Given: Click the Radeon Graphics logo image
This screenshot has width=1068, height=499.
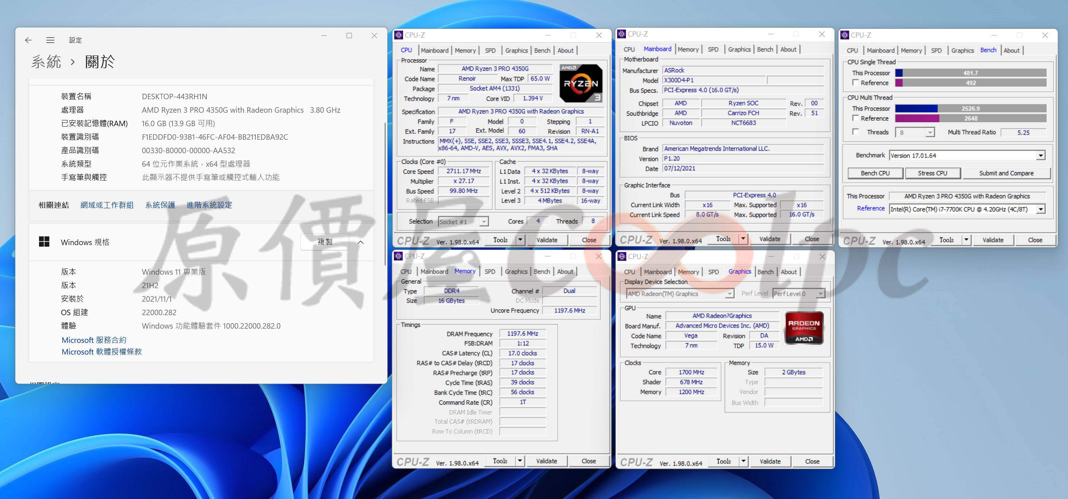Looking at the screenshot, I should coord(804,328).
